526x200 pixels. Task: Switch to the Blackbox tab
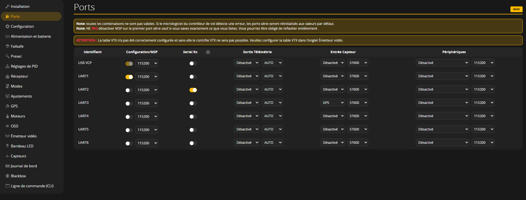click(18, 176)
